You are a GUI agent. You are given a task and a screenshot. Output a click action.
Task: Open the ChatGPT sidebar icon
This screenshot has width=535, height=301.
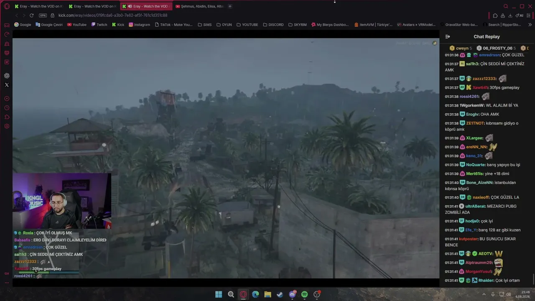point(7,76)
